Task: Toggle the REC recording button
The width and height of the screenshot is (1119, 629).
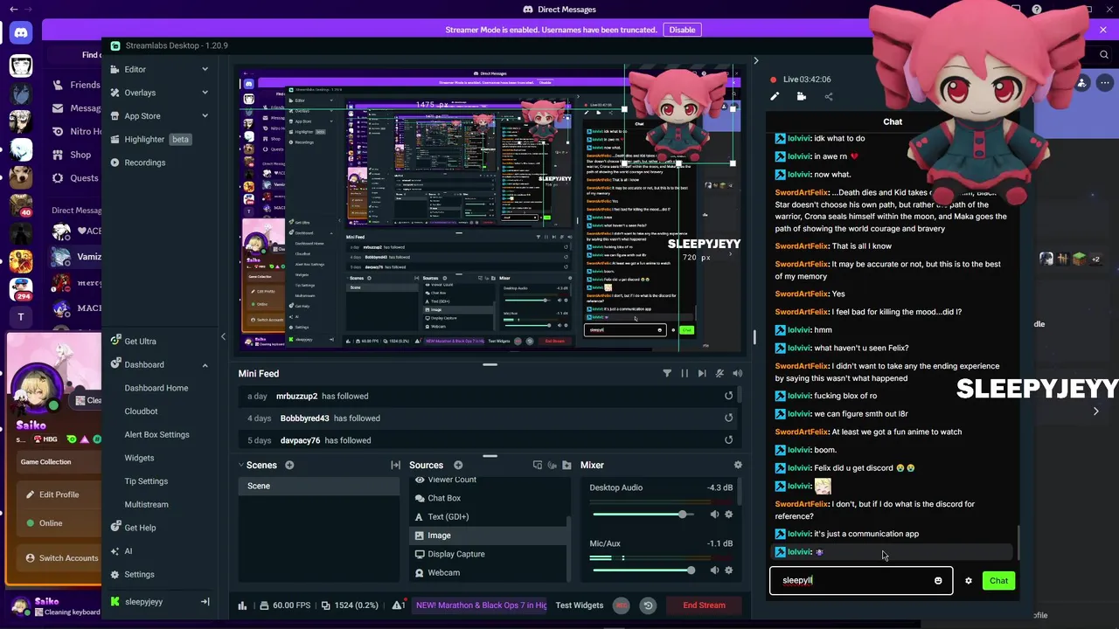Action: coord(622,605)
